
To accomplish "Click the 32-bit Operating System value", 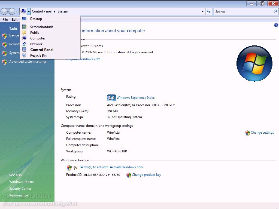I will tap(124, 117).
